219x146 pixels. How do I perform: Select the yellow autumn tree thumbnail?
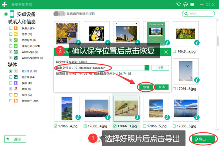click(x=67, y=34)
